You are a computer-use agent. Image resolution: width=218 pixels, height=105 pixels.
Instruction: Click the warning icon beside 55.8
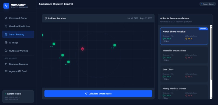186,96
